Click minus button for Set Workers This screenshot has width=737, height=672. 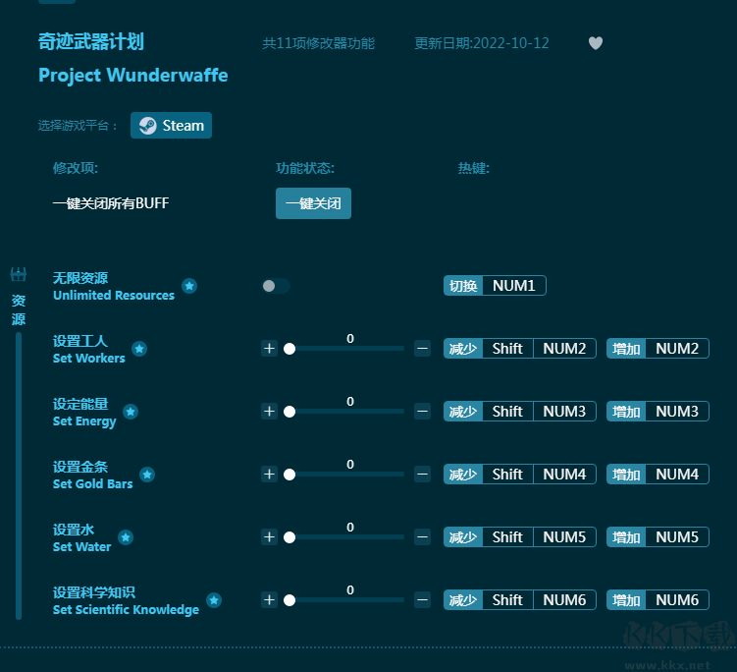point(423,349)
